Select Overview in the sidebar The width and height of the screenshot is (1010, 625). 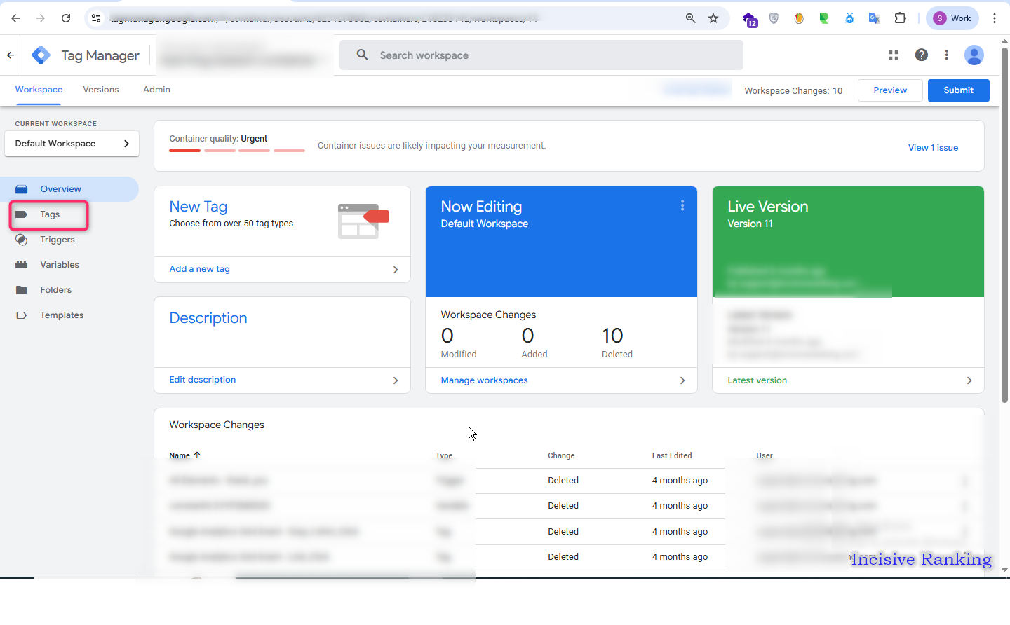tap(69, 189)
